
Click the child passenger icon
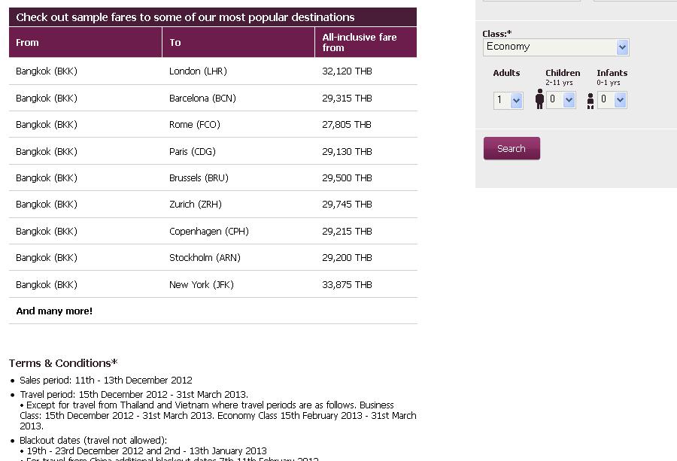click(x=539, y=99)
